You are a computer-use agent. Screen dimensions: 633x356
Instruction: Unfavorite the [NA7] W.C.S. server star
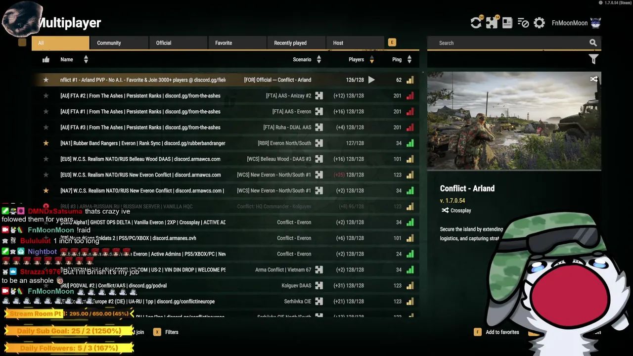click(x=46, y=190)
